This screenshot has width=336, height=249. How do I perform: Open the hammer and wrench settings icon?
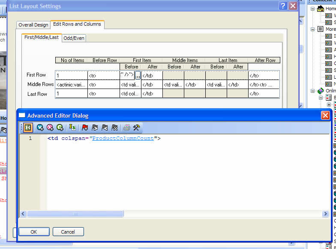tap(137, 127)
